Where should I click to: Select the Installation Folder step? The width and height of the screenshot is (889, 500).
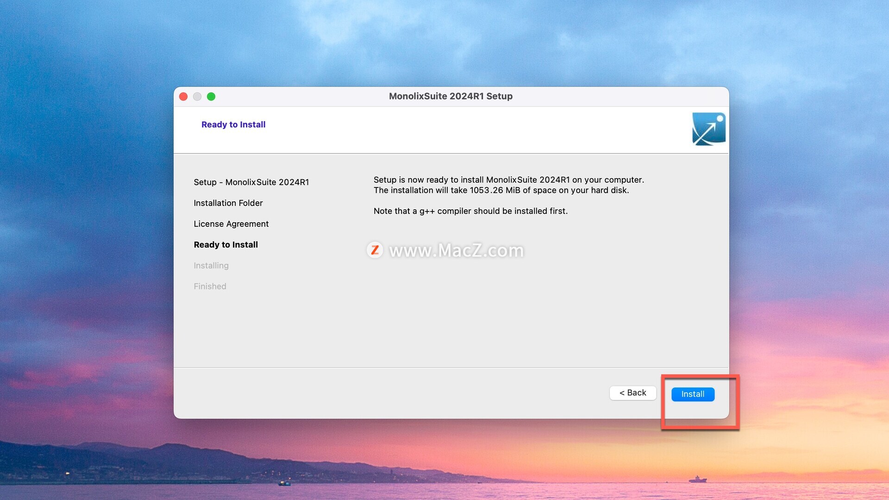click(x=228, y=203)
